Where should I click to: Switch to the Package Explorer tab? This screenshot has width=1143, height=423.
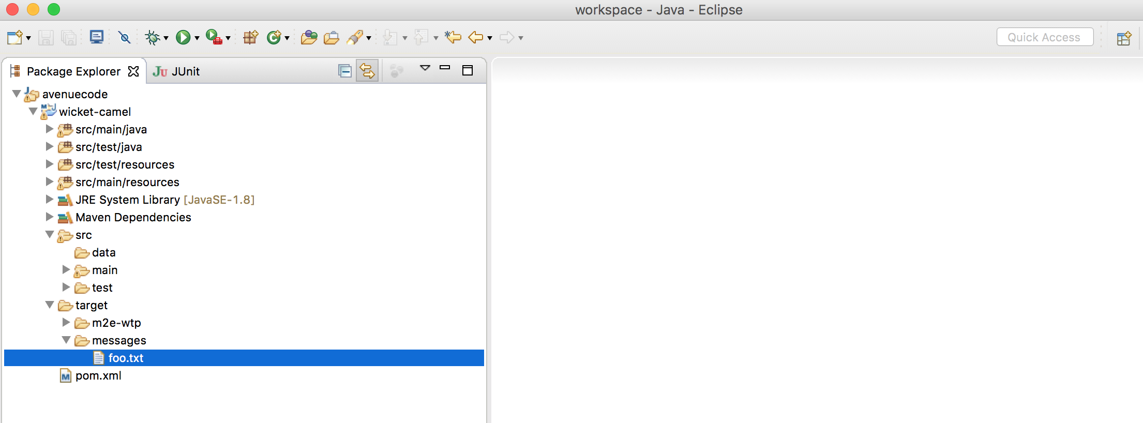coord(73,71)
